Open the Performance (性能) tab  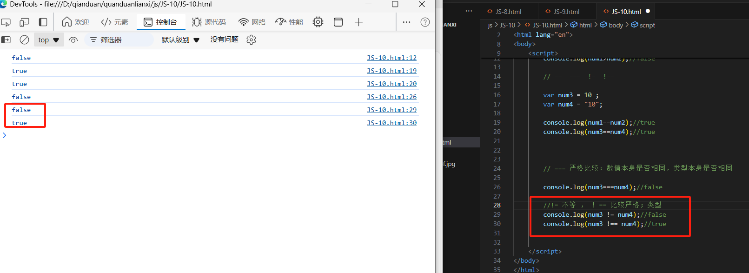[x=289, y=22]
